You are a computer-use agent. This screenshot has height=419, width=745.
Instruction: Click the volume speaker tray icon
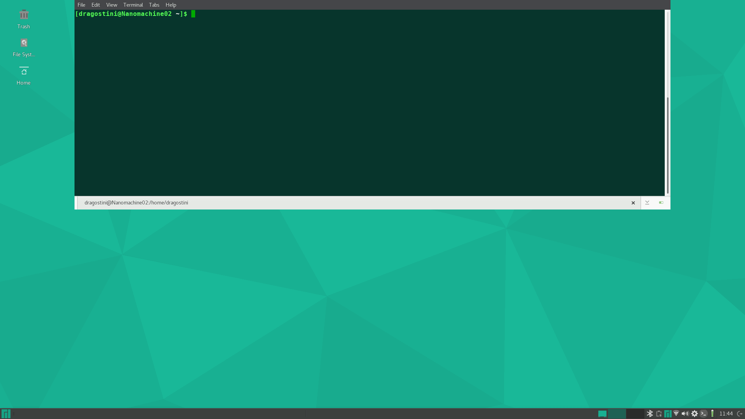pyautogui.click(x=685, y=414)
